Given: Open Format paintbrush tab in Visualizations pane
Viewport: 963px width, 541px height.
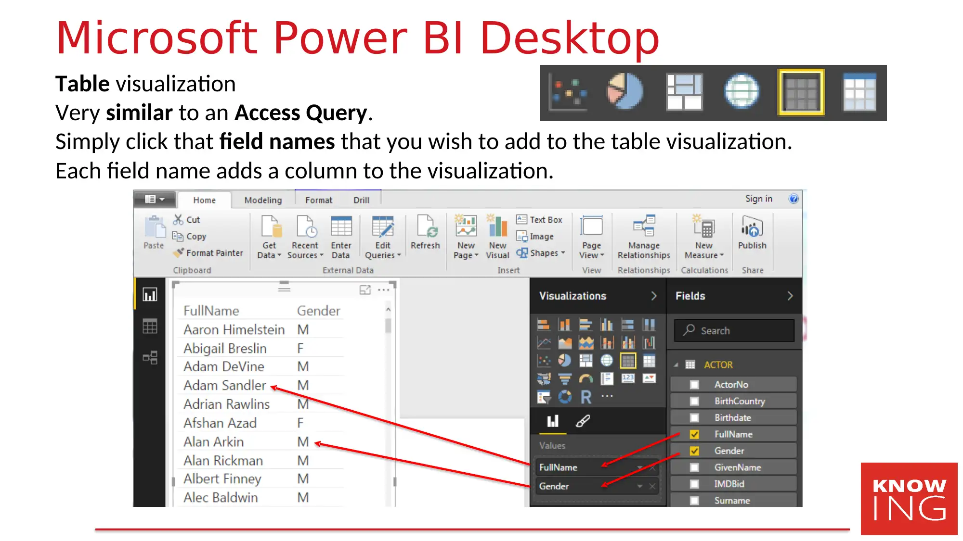Looking at the screenshot, I should [x=583, y=421].
